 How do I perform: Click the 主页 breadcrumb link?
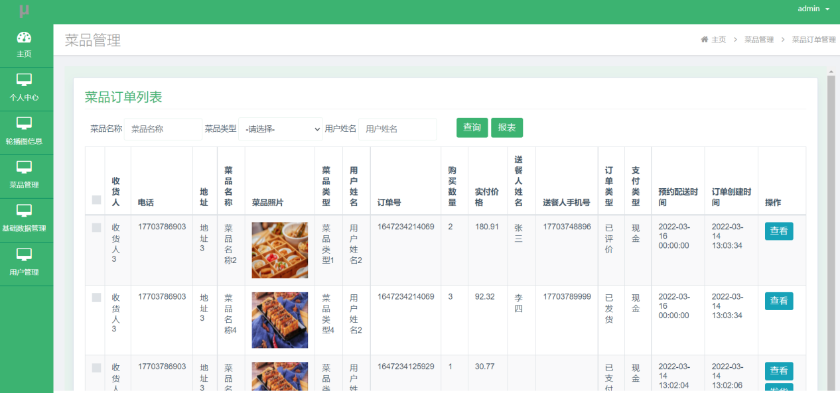719,40
